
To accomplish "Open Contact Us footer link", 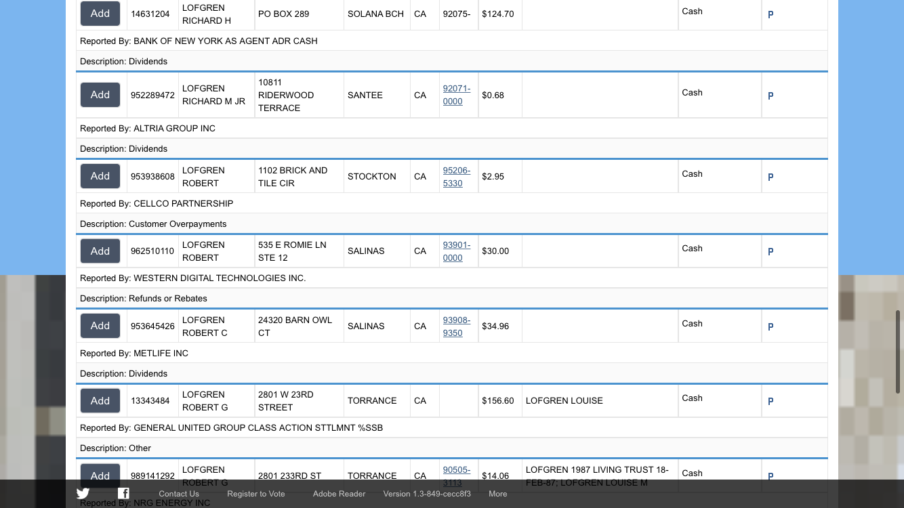I will [x=179, y=494].
